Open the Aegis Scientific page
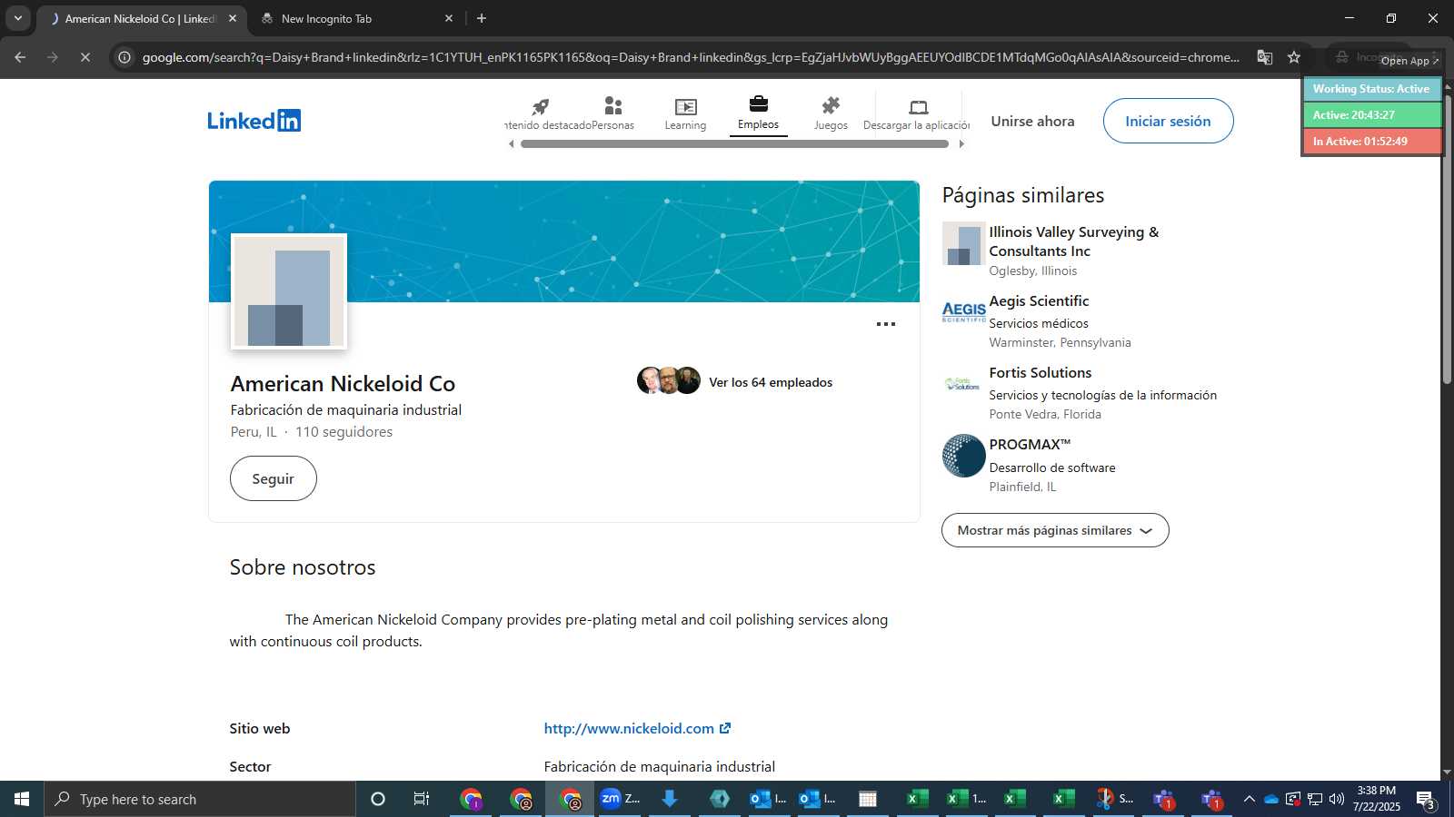This screenshot has width=1454, height=817. point(1039,300)
